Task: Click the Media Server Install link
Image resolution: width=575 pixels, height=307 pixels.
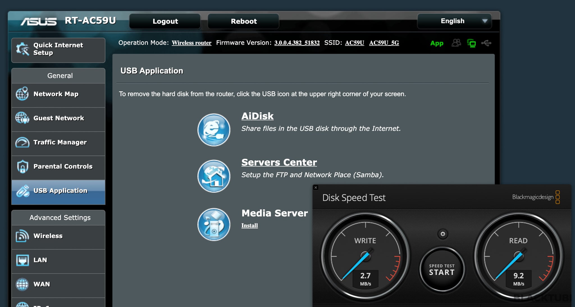Action: coord(250,226)
